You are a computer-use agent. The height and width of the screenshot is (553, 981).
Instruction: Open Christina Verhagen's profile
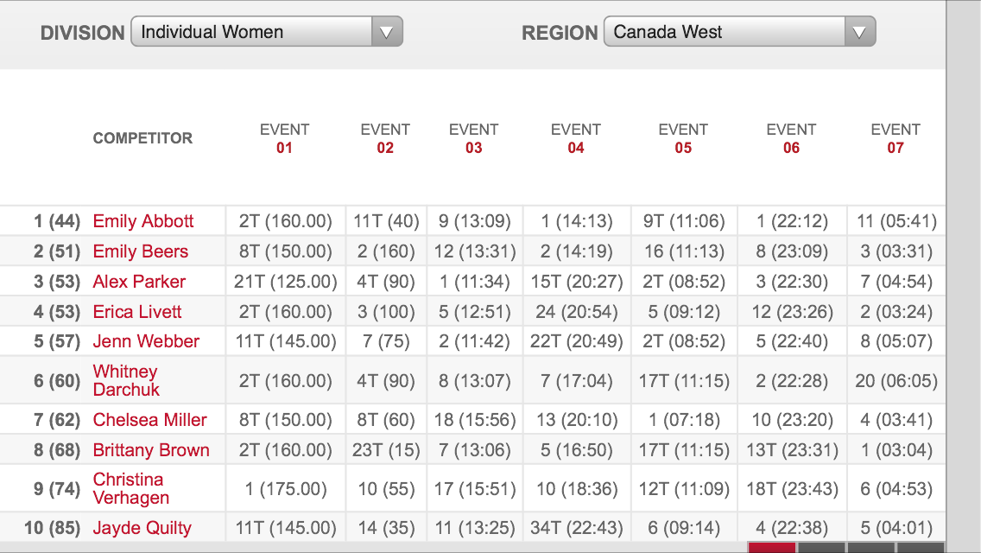pos(131,488)
